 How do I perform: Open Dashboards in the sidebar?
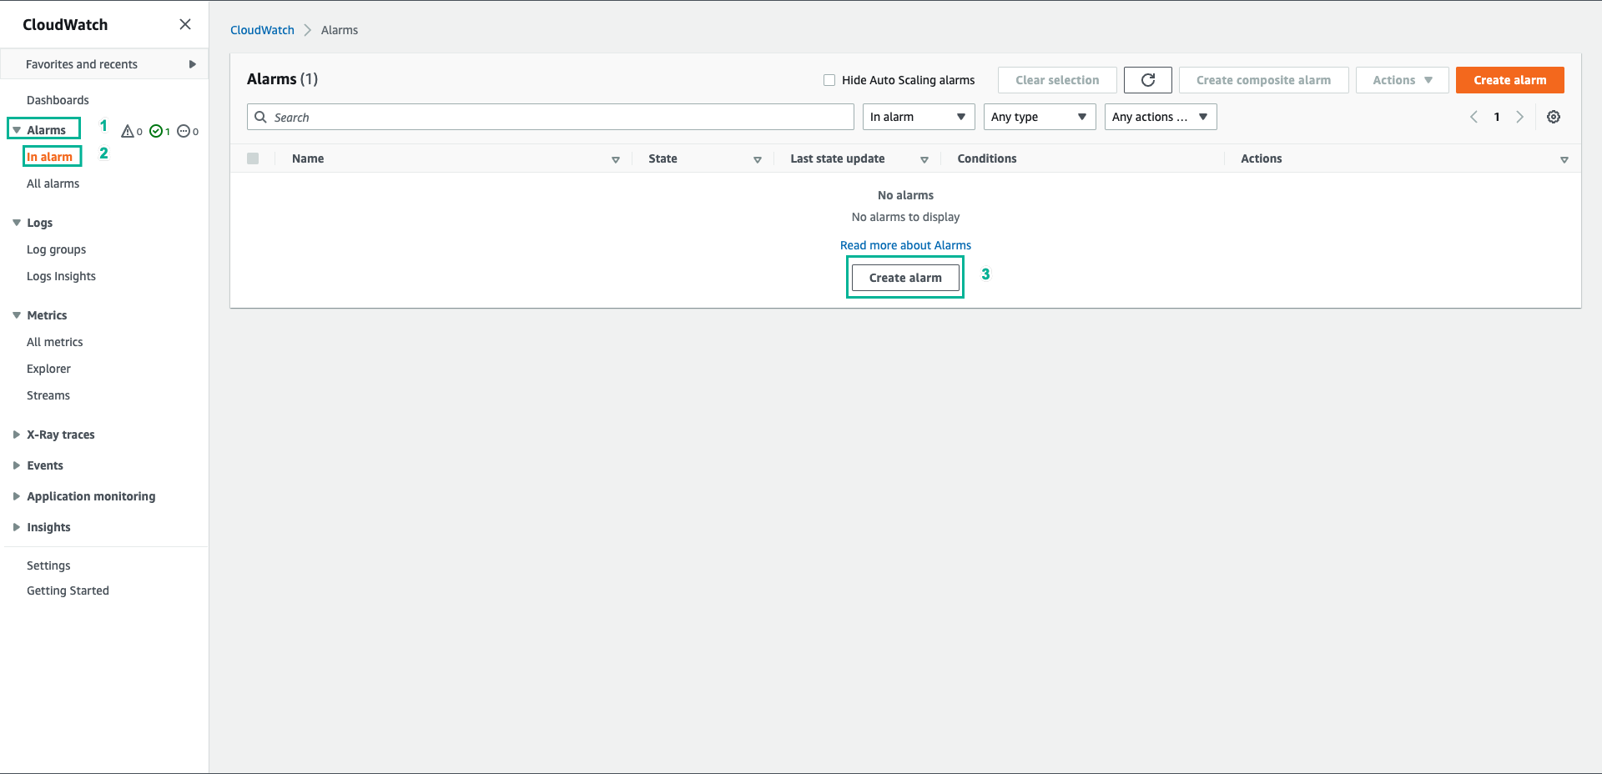(58, 100)
